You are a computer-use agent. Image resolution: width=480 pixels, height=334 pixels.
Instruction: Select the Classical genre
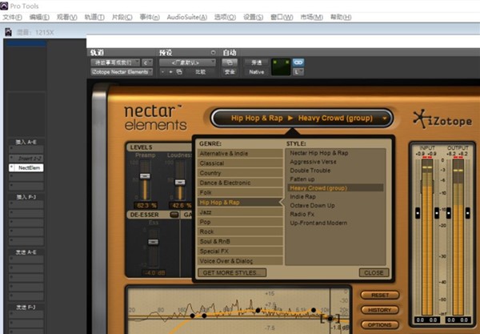240,163
